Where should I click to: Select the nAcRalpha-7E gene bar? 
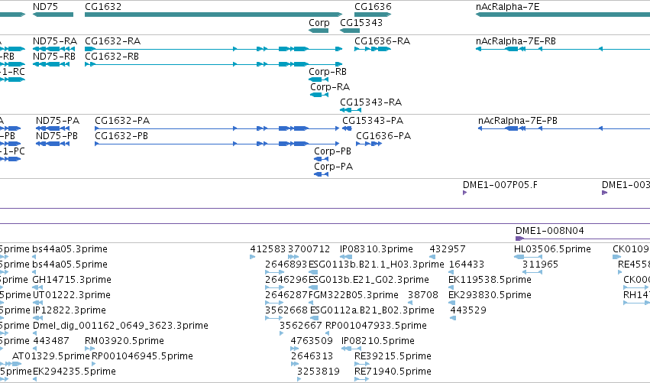pyautogui.click(x=562, y=15)
